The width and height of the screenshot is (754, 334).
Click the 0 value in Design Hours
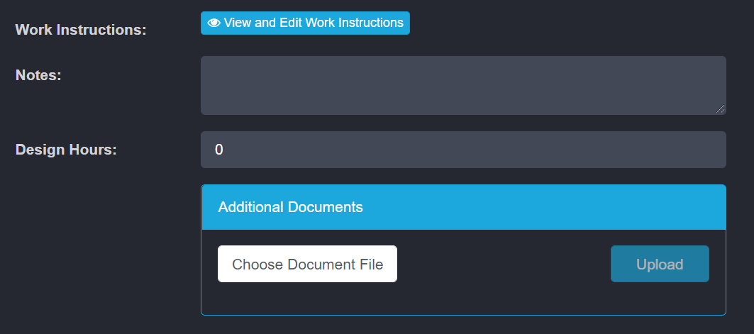(x=219, y=150)
